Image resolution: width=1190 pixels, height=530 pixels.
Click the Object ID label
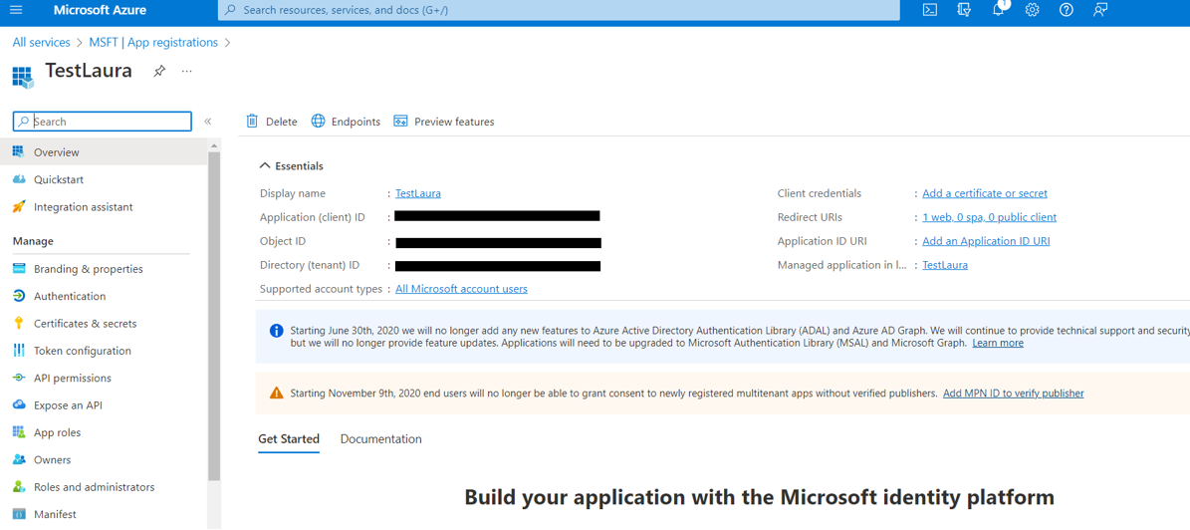[x=283, y=241]
